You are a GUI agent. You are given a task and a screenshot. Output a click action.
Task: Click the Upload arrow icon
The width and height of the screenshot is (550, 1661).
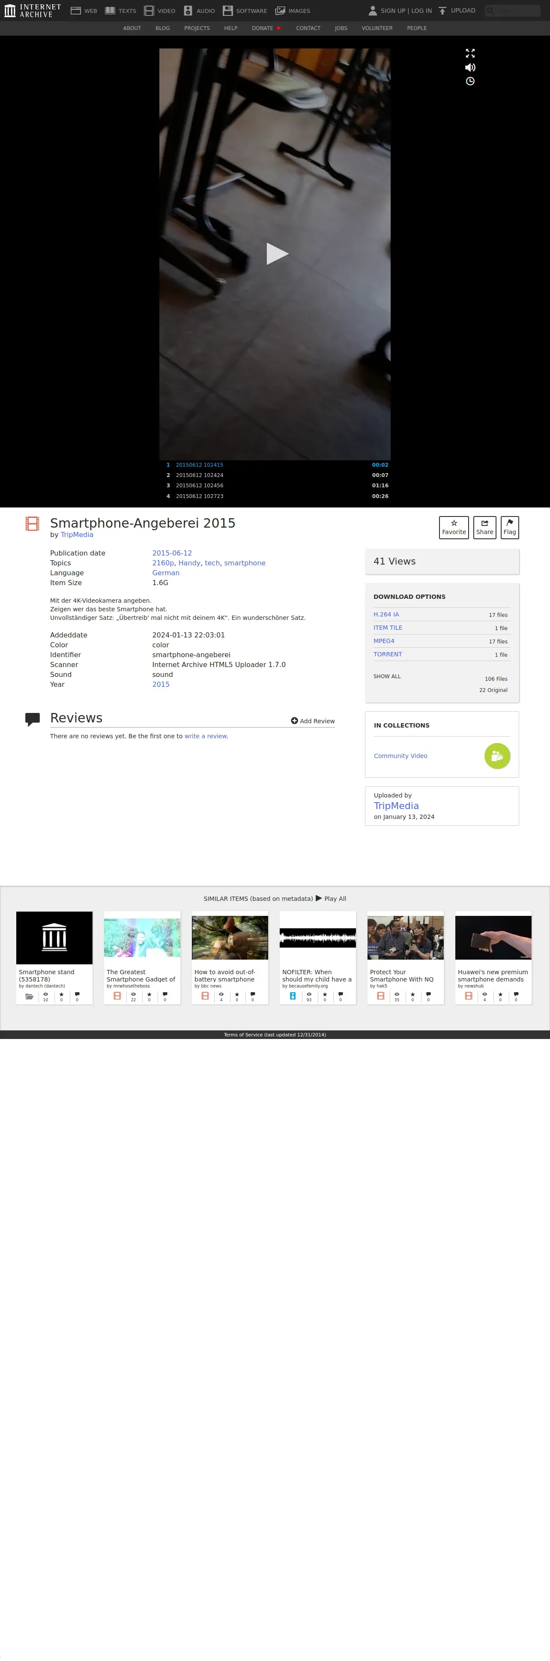click(442, 10)
